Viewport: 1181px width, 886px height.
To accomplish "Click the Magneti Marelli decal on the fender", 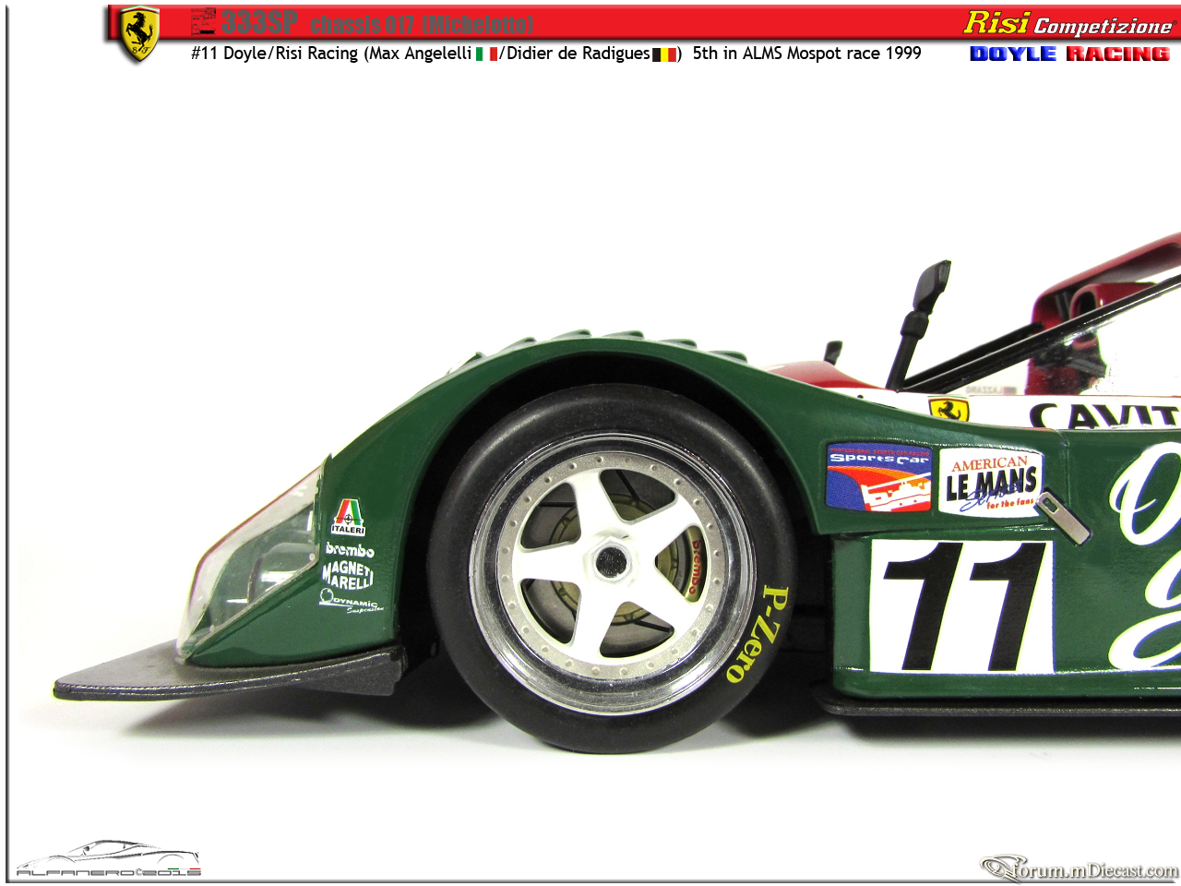I will 348,575.
